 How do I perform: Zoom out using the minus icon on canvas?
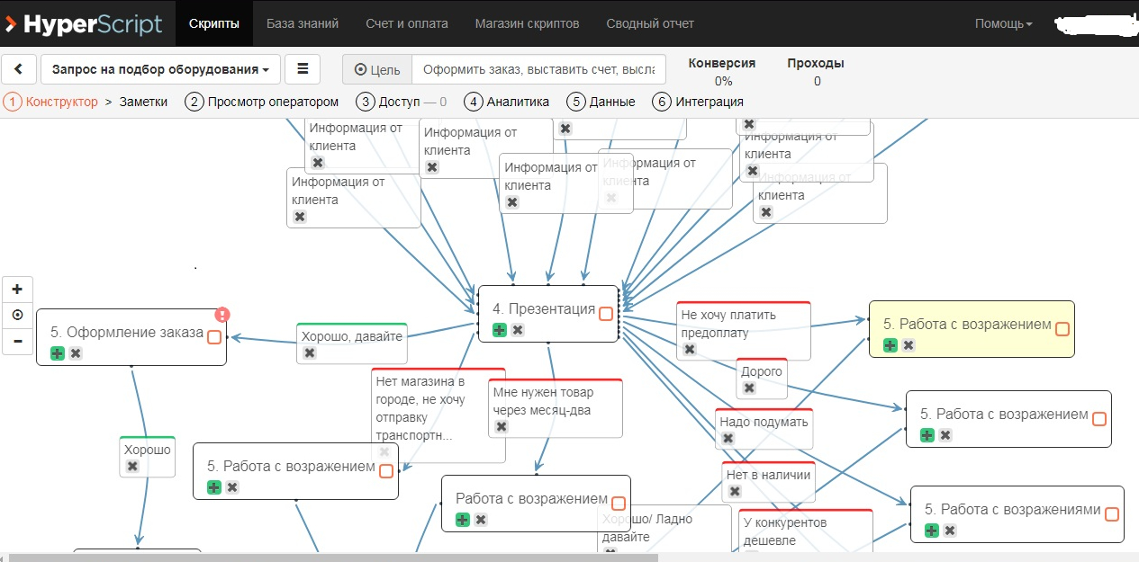point(15,341)
